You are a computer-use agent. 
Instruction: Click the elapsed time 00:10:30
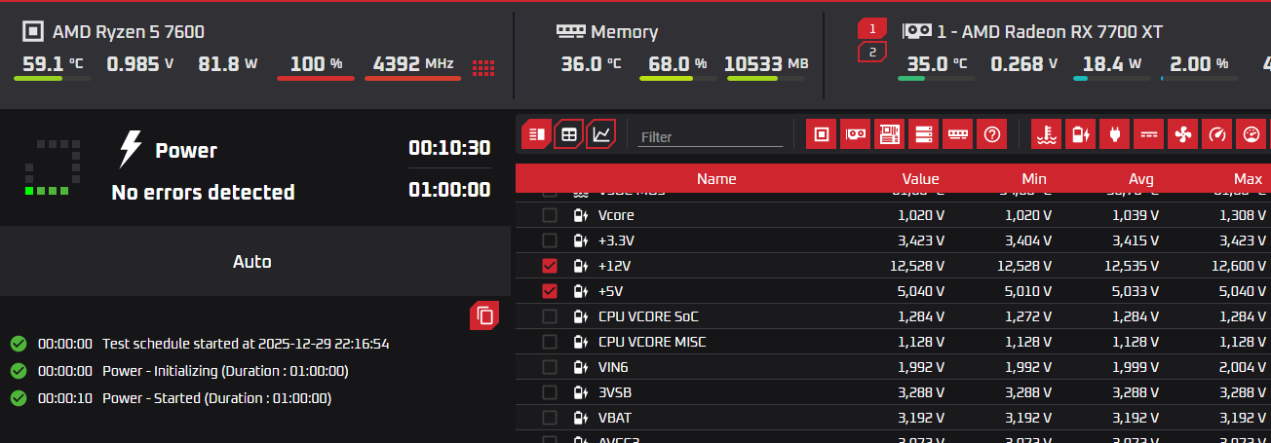pos(449,148)
